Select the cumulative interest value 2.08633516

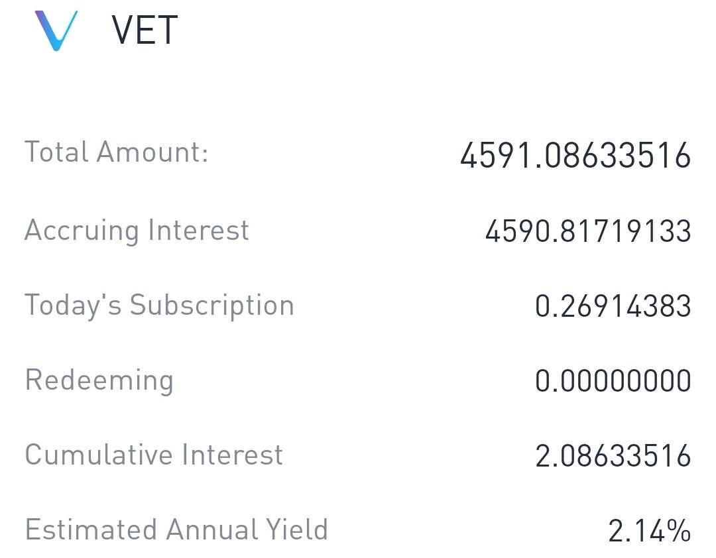[613, 456]
